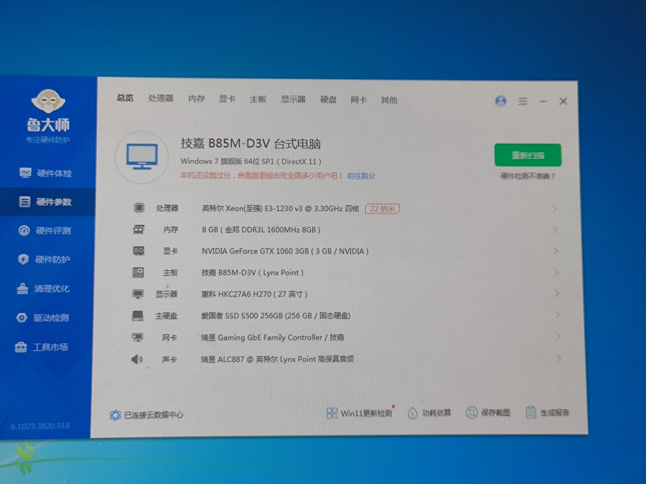This screenshot has height=484, width=646.
Task: Click the 鲁大师 monkey logo
Action: pos(48,101)
